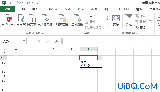Select column E header

point(88,49)
